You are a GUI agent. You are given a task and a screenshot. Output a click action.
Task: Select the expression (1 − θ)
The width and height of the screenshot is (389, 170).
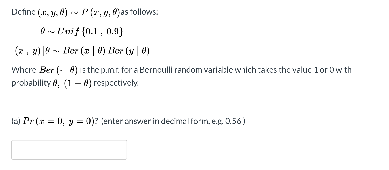tap(78, 83)
